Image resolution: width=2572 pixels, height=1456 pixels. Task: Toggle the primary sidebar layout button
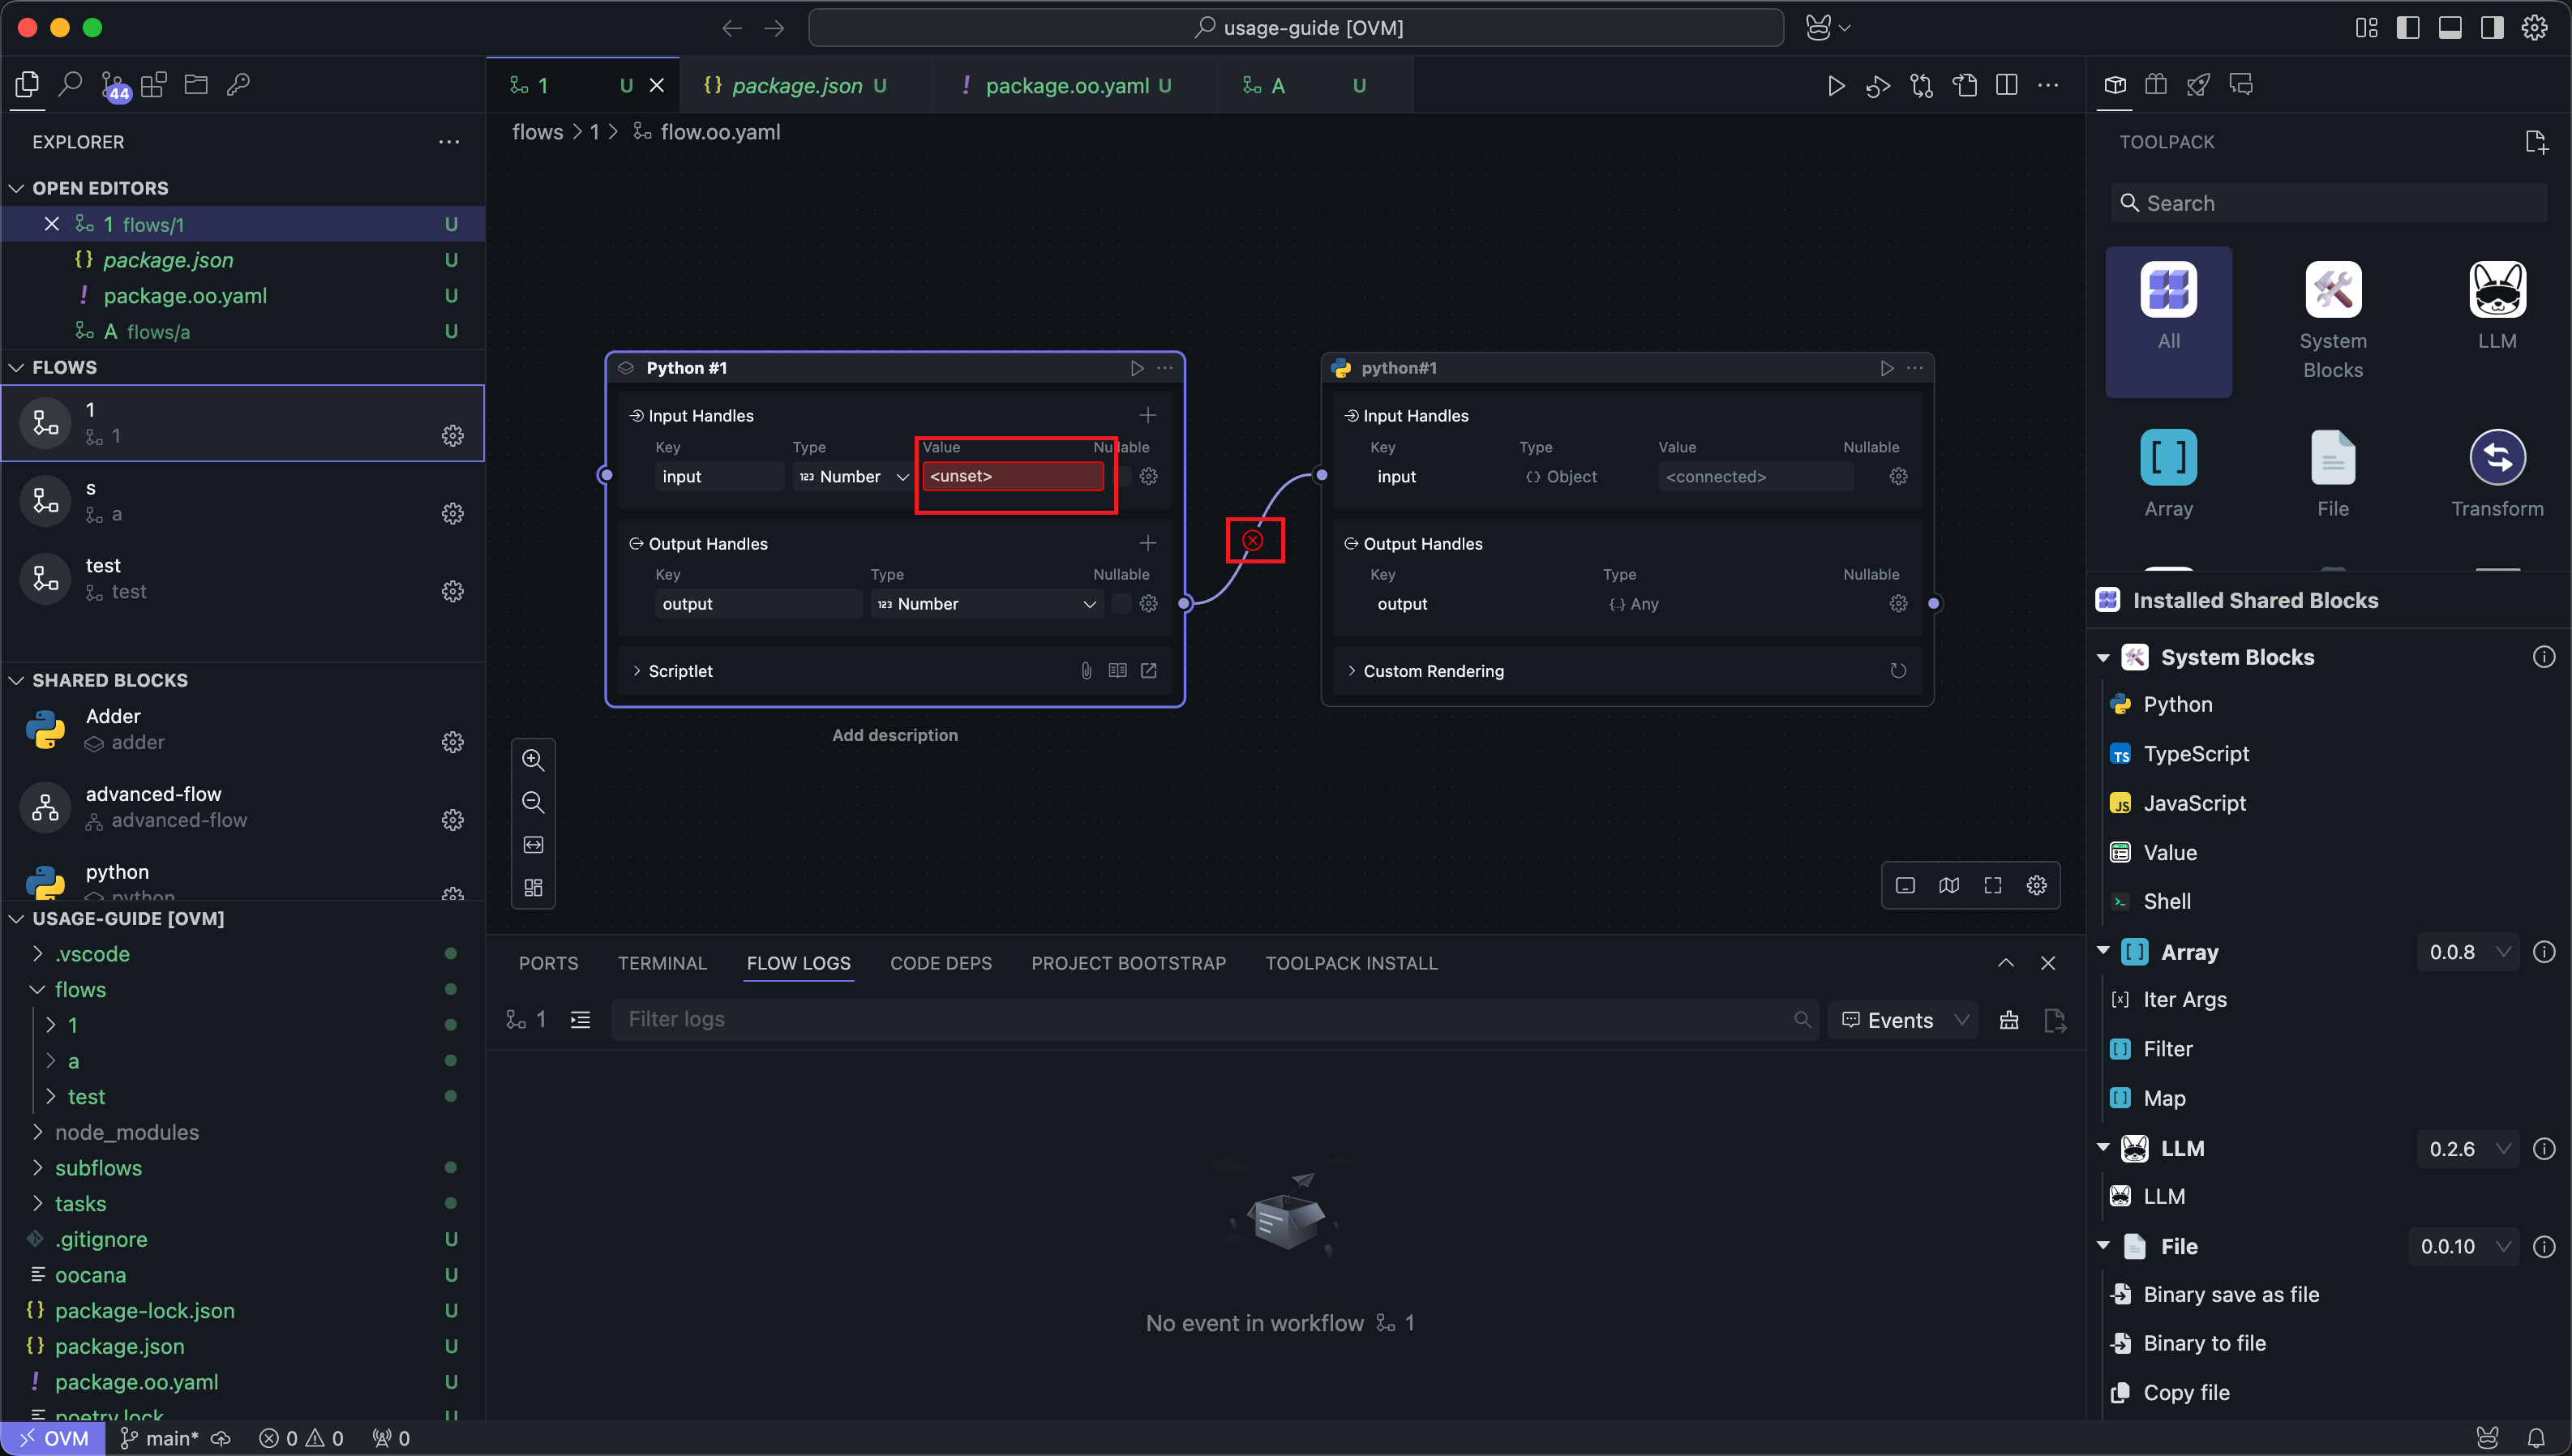(x=2408, y=28)
